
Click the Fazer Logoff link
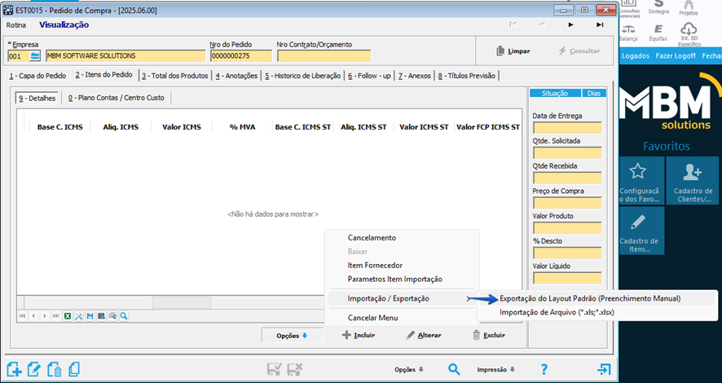[676, 56]
